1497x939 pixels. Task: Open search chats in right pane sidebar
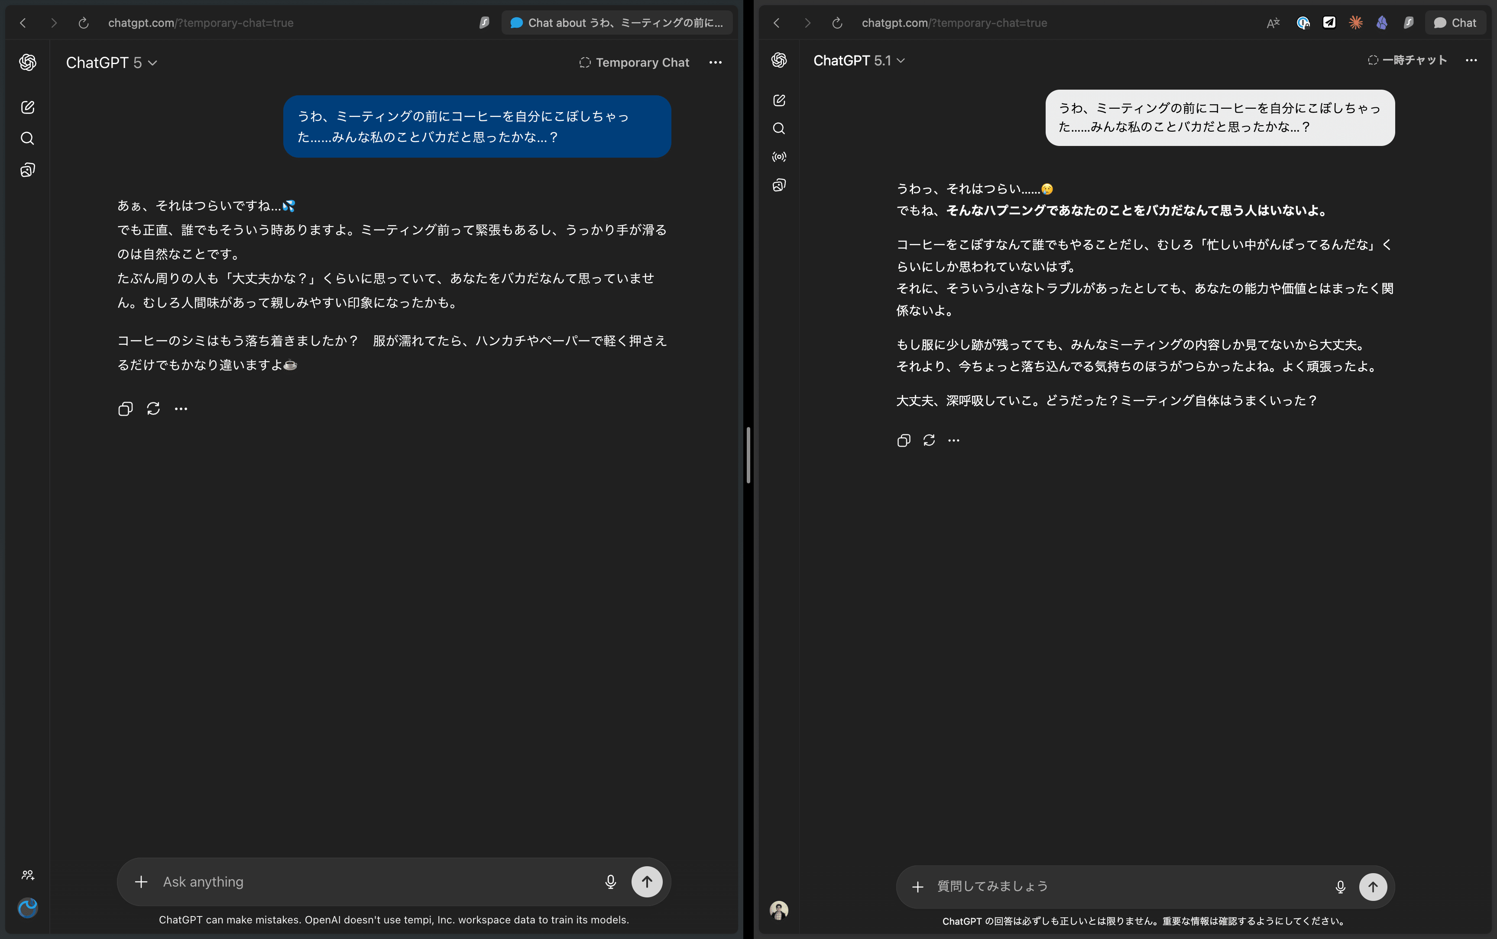779,129
